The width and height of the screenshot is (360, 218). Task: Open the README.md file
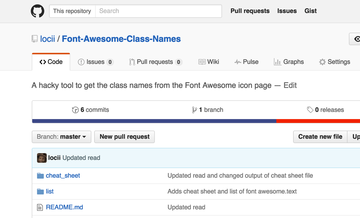coord(64,207)
